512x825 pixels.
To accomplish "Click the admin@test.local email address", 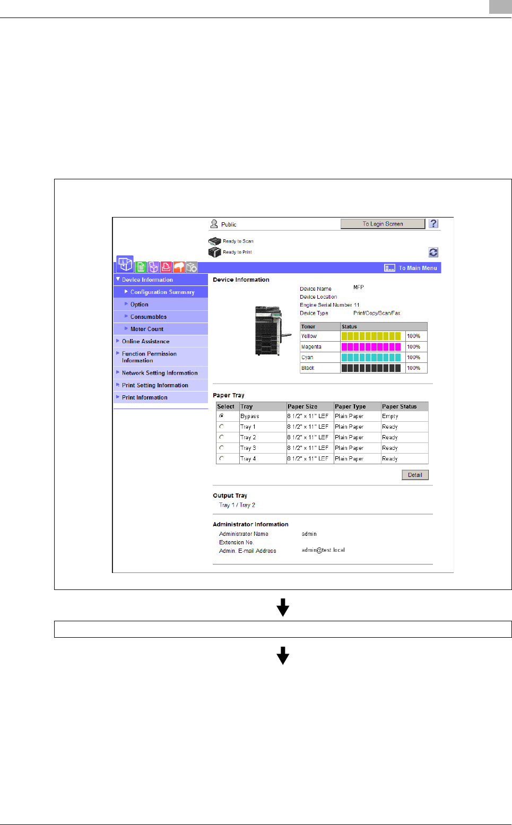I will 323,550.
